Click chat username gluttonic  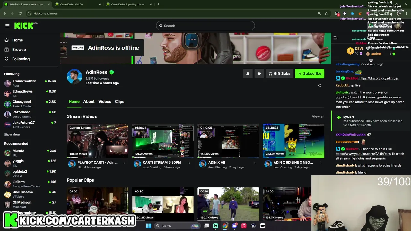(x=342, y=92)
